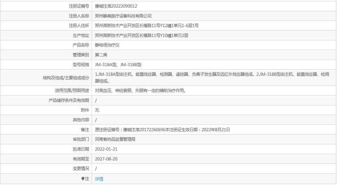
Task: Click the 适用范围/预期用途 value text
Action: point(141,90)
